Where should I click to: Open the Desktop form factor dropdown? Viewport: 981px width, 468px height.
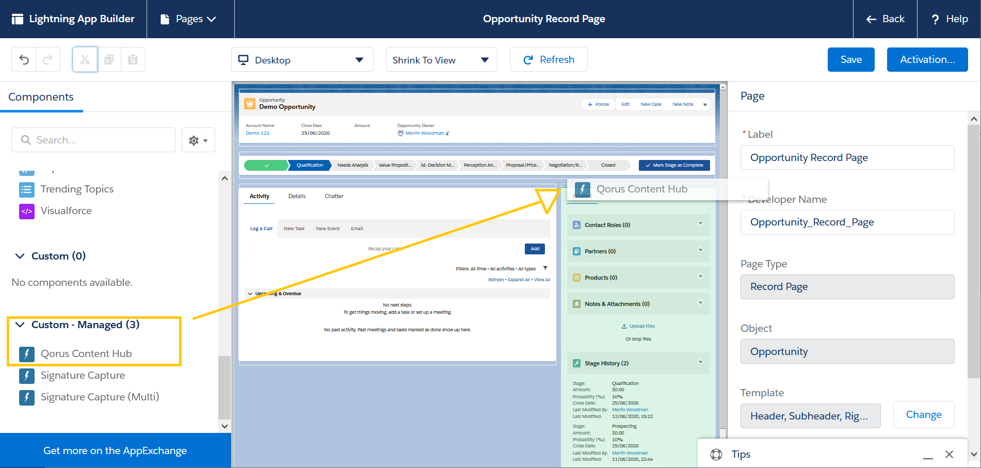(x=302, y=60)
